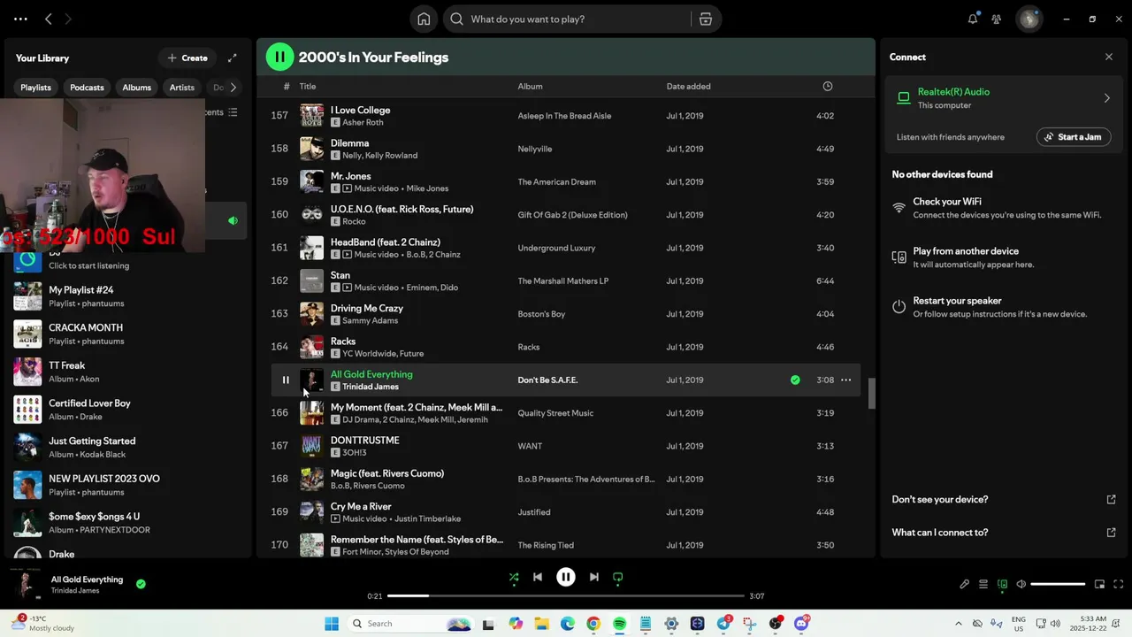Open Chrome in the taskbar

[593, 624]
